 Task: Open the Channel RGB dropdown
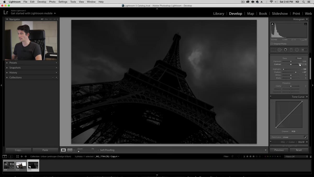[294, 131]
